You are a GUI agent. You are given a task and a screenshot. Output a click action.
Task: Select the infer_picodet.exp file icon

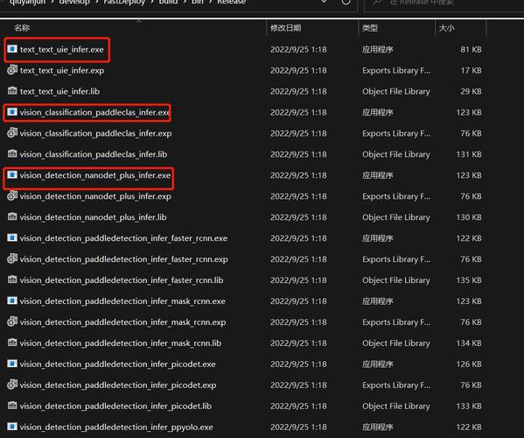point(12,385)
